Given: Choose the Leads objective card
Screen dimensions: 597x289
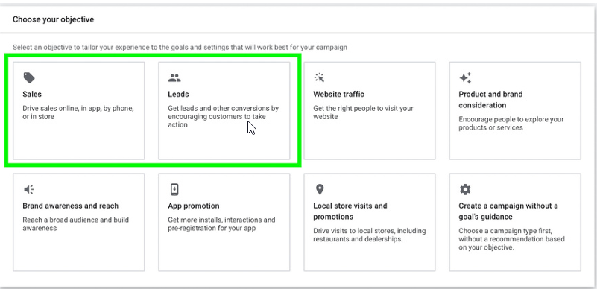Looking at the screenshot, I should tap(224, 111).
